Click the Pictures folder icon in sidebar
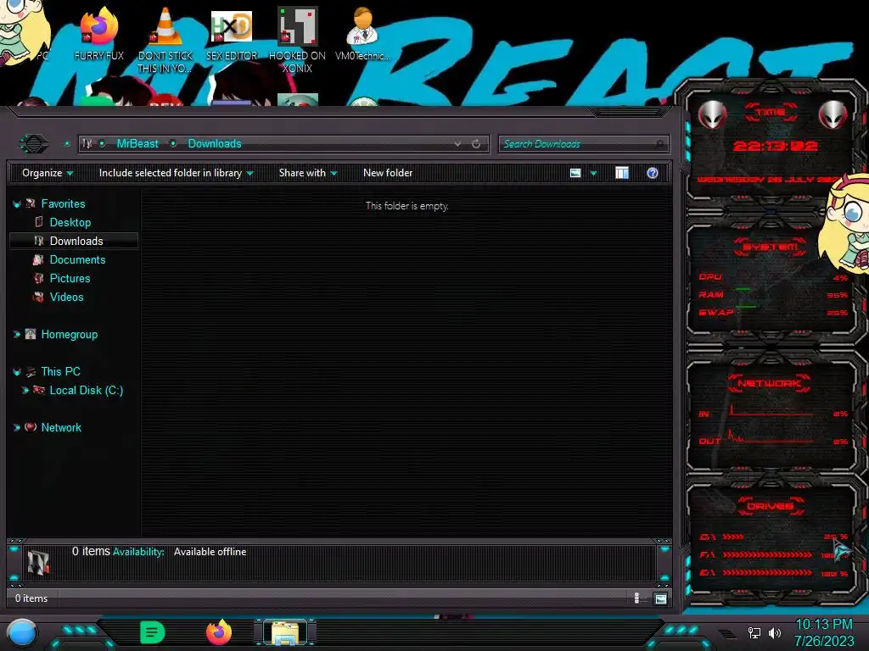869x651 pixels. (38, 278)
